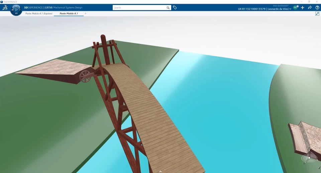Close the 3DEXPERIENCE window
This screenshot has height=173, width=321.
(317, 2)
